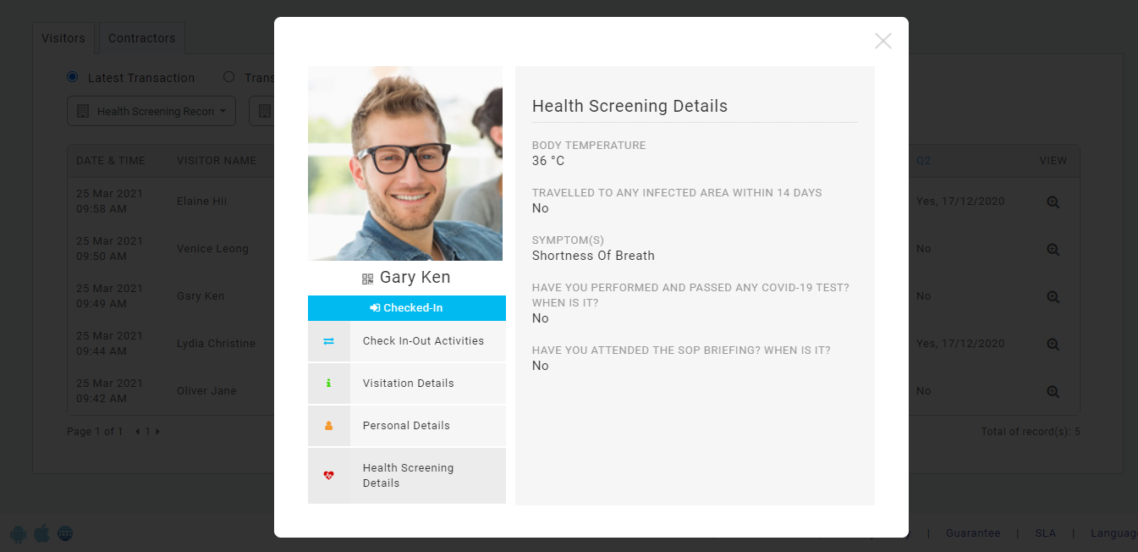1138x552 pixels.
Task: Switch to the Visitors tab
Action: 63,38
